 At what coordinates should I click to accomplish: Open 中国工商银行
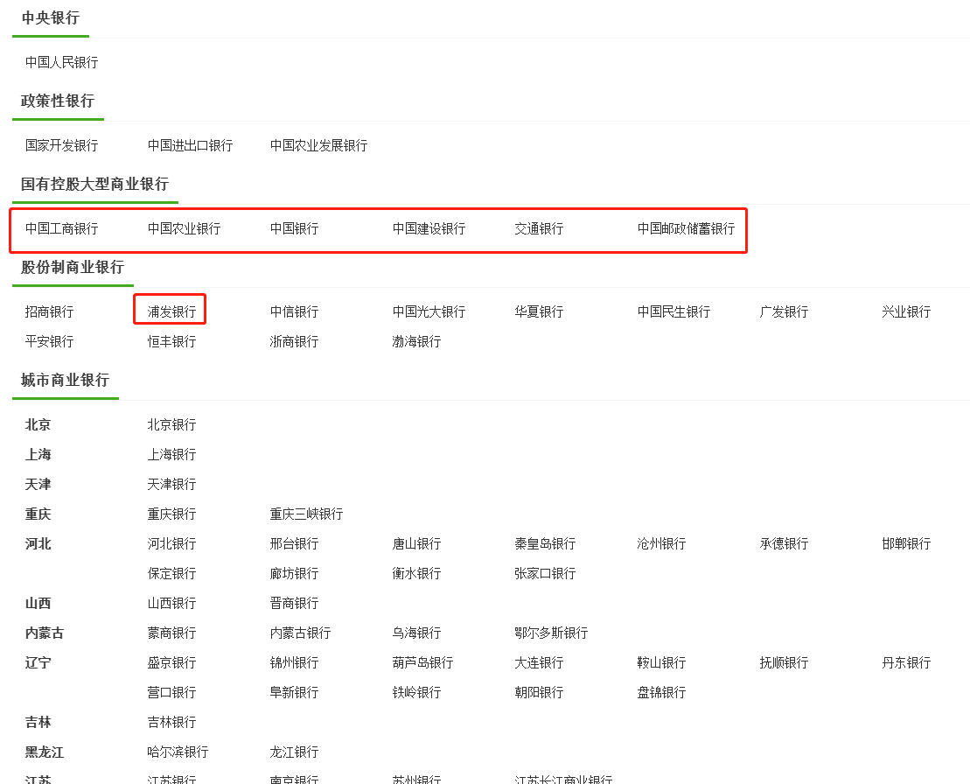click(61, 229)
